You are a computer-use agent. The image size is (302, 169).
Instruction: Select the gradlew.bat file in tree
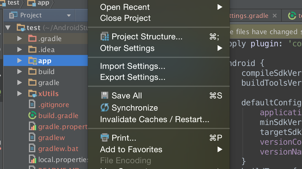[58, 148]
